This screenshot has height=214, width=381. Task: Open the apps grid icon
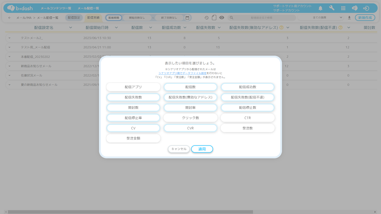pos(343,8)
